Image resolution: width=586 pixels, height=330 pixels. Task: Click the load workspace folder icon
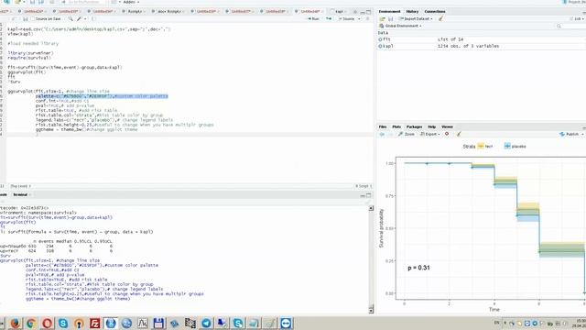(383, 18)
